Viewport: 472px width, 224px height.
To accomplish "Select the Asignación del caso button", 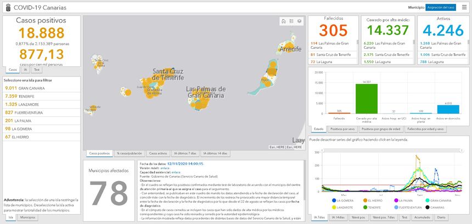I will (x=441, y=7).
